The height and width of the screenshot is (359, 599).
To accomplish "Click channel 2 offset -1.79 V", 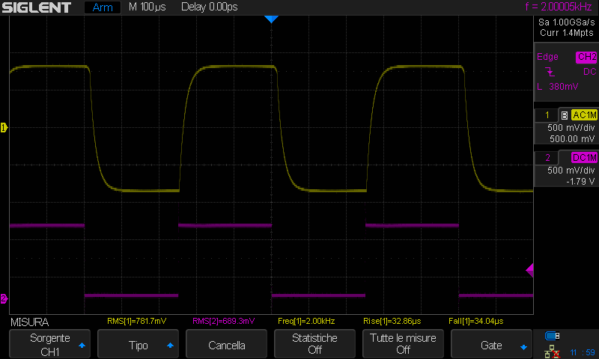I will pyautogui.click(x=580, y=182).
